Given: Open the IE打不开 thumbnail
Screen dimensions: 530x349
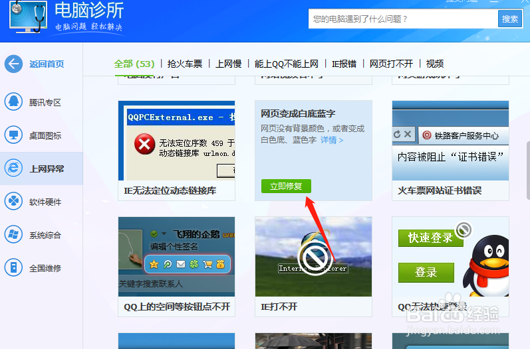Looking at the screenshot, I should tap(313, 257).
